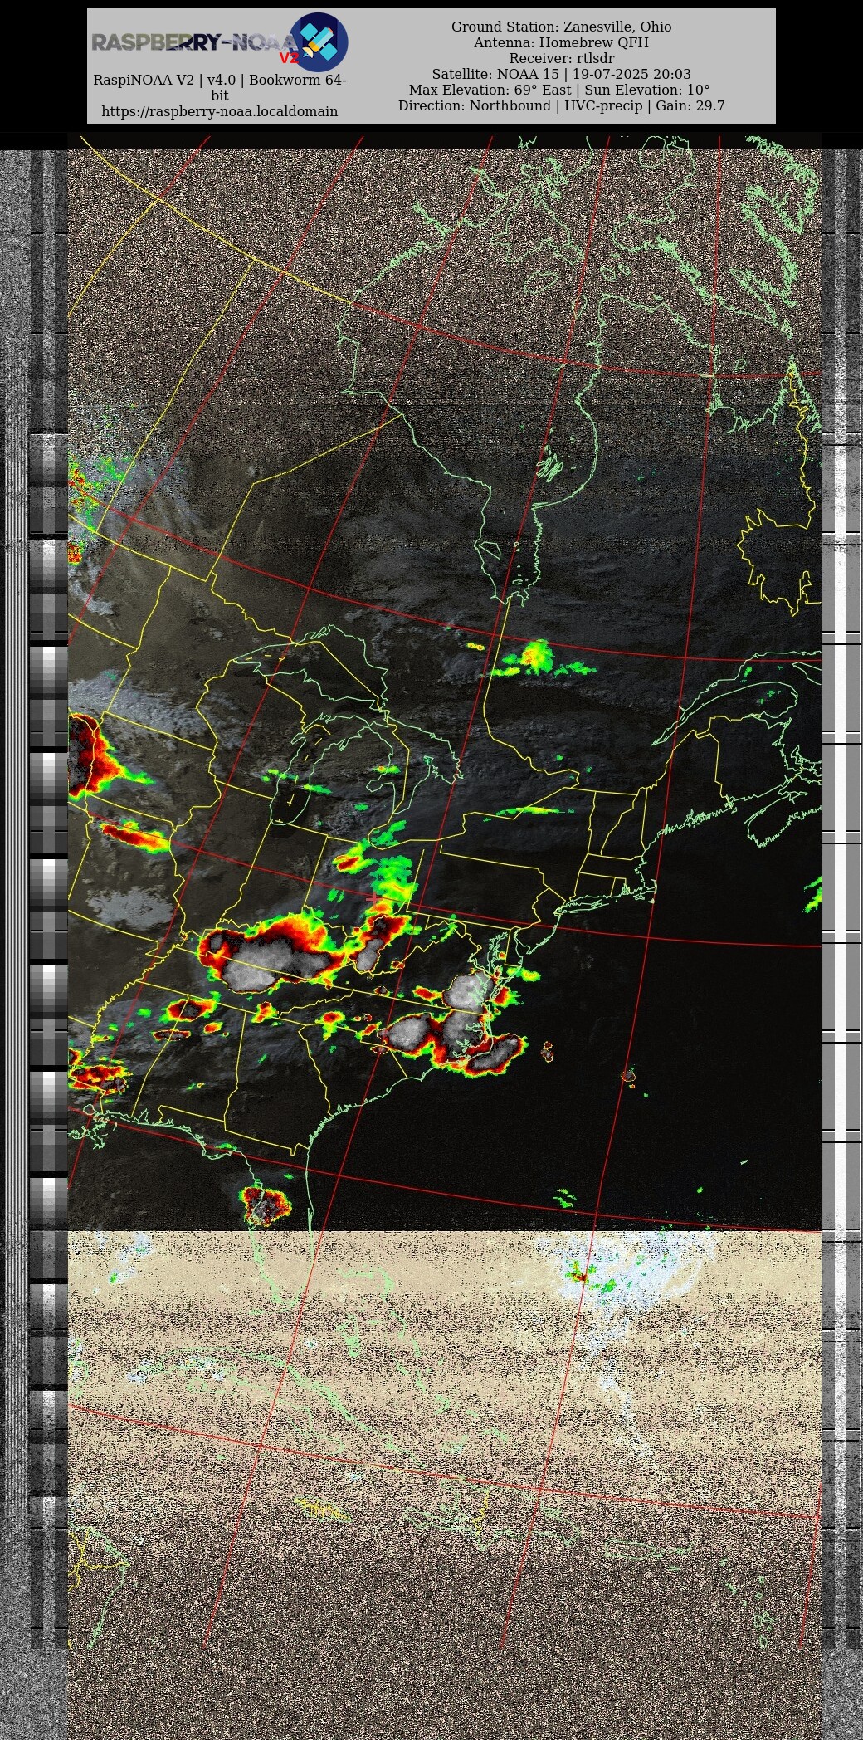Click the RaspiNOAA V2 v4.0 version text

click(219, 81)
